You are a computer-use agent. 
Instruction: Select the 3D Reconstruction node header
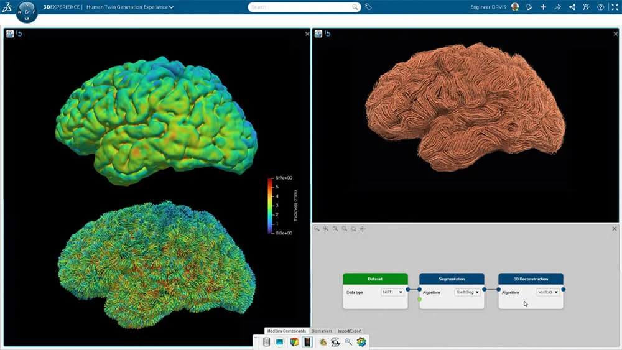coord(531,279)
